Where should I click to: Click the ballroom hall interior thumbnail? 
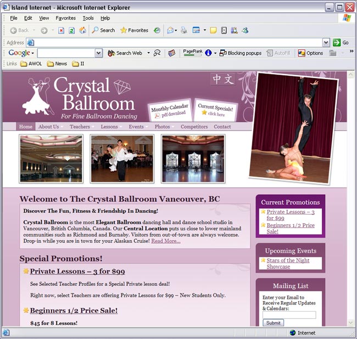[51, 159]
